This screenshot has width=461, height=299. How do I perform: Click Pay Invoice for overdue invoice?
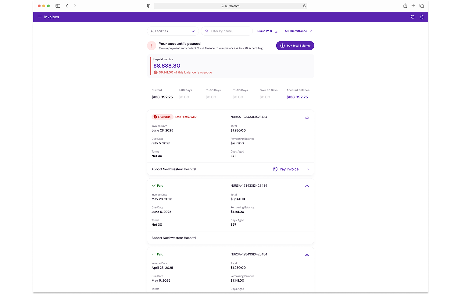coord(286,169)
